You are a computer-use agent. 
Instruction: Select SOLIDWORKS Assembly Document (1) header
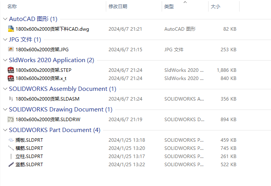pyautogui.click(x=62, y=89)
